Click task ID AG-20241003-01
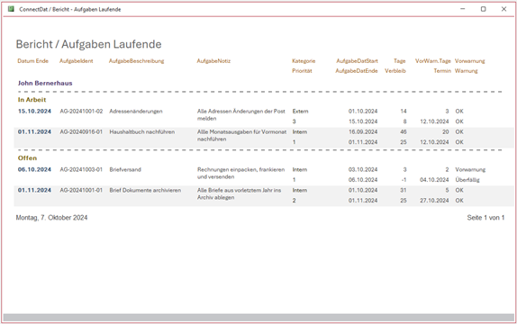Image resolution: width=517 pixels, height=324 pixels. click(81, 169)
